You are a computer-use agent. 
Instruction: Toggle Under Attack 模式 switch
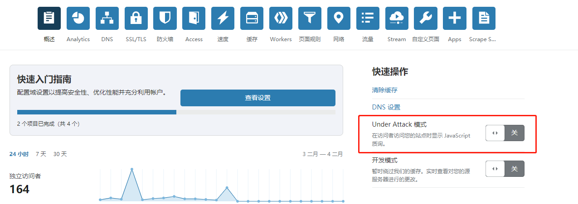505,133
